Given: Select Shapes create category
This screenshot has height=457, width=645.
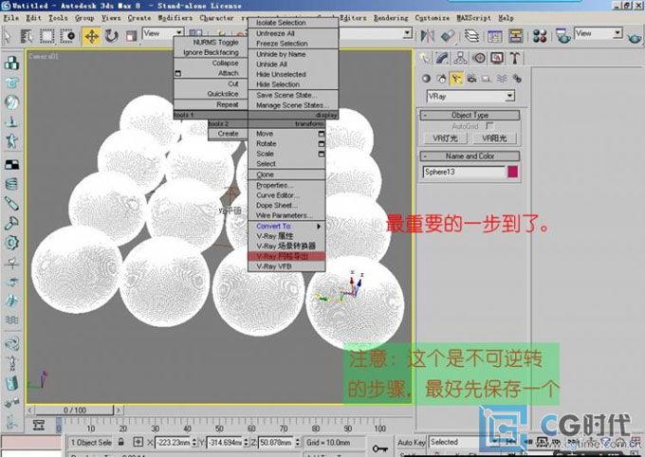Looking at the screenshot, I should tap(441, 78).
